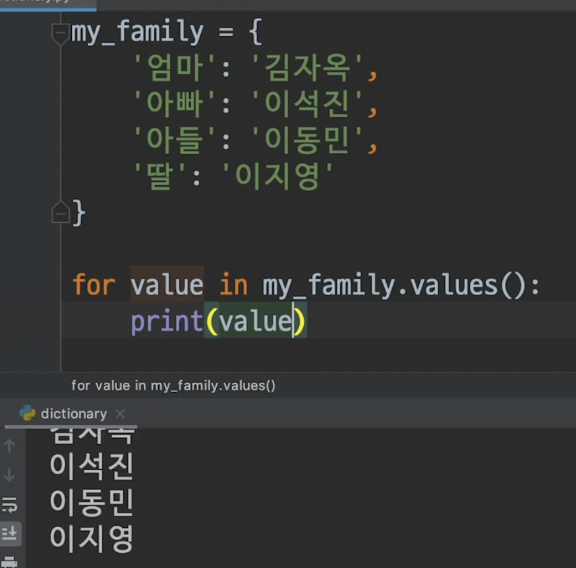Click breadcrumb 'for value in my_family.values()'

click(x=173, y=385)
